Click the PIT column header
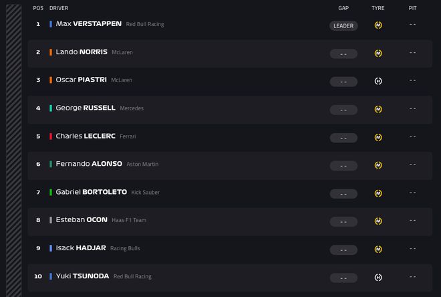The height and width of the screenshot is (297, 441). [x=412, y=8]
